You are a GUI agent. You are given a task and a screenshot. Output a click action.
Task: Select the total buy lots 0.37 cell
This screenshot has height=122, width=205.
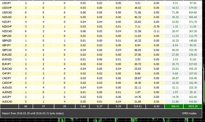tap(99, 106)
